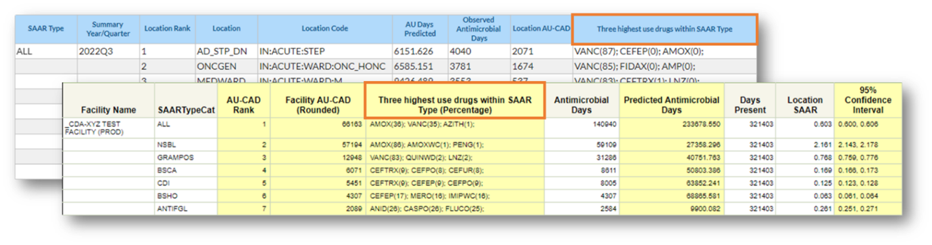Click the Location Rank column header
932x245 pixels.
[167, 29]
